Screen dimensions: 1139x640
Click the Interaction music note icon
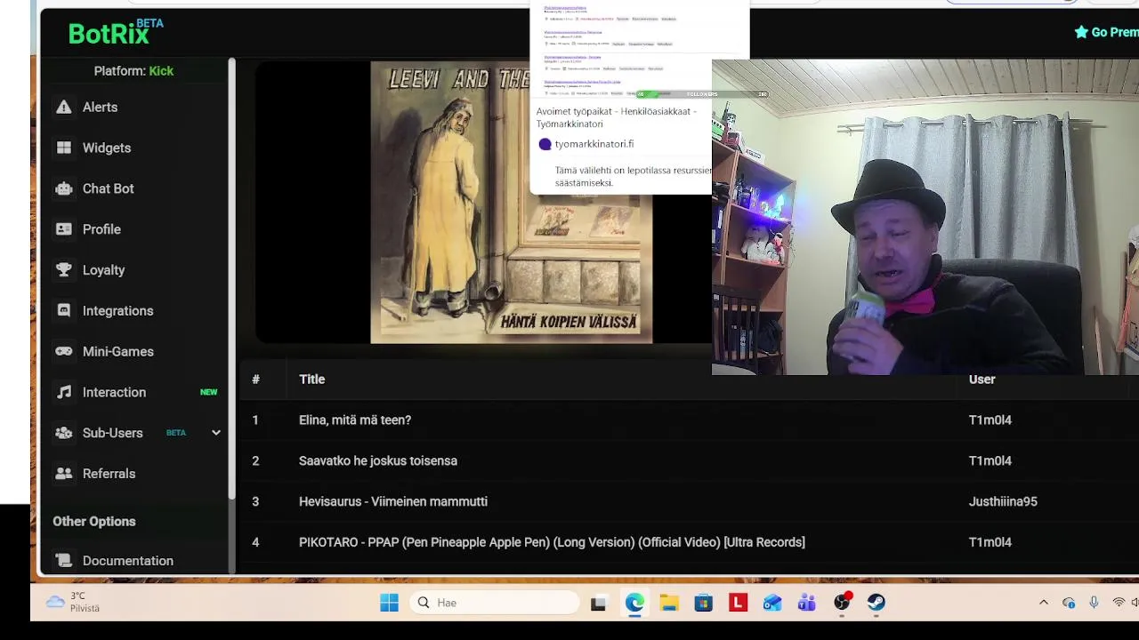[64, 392]
